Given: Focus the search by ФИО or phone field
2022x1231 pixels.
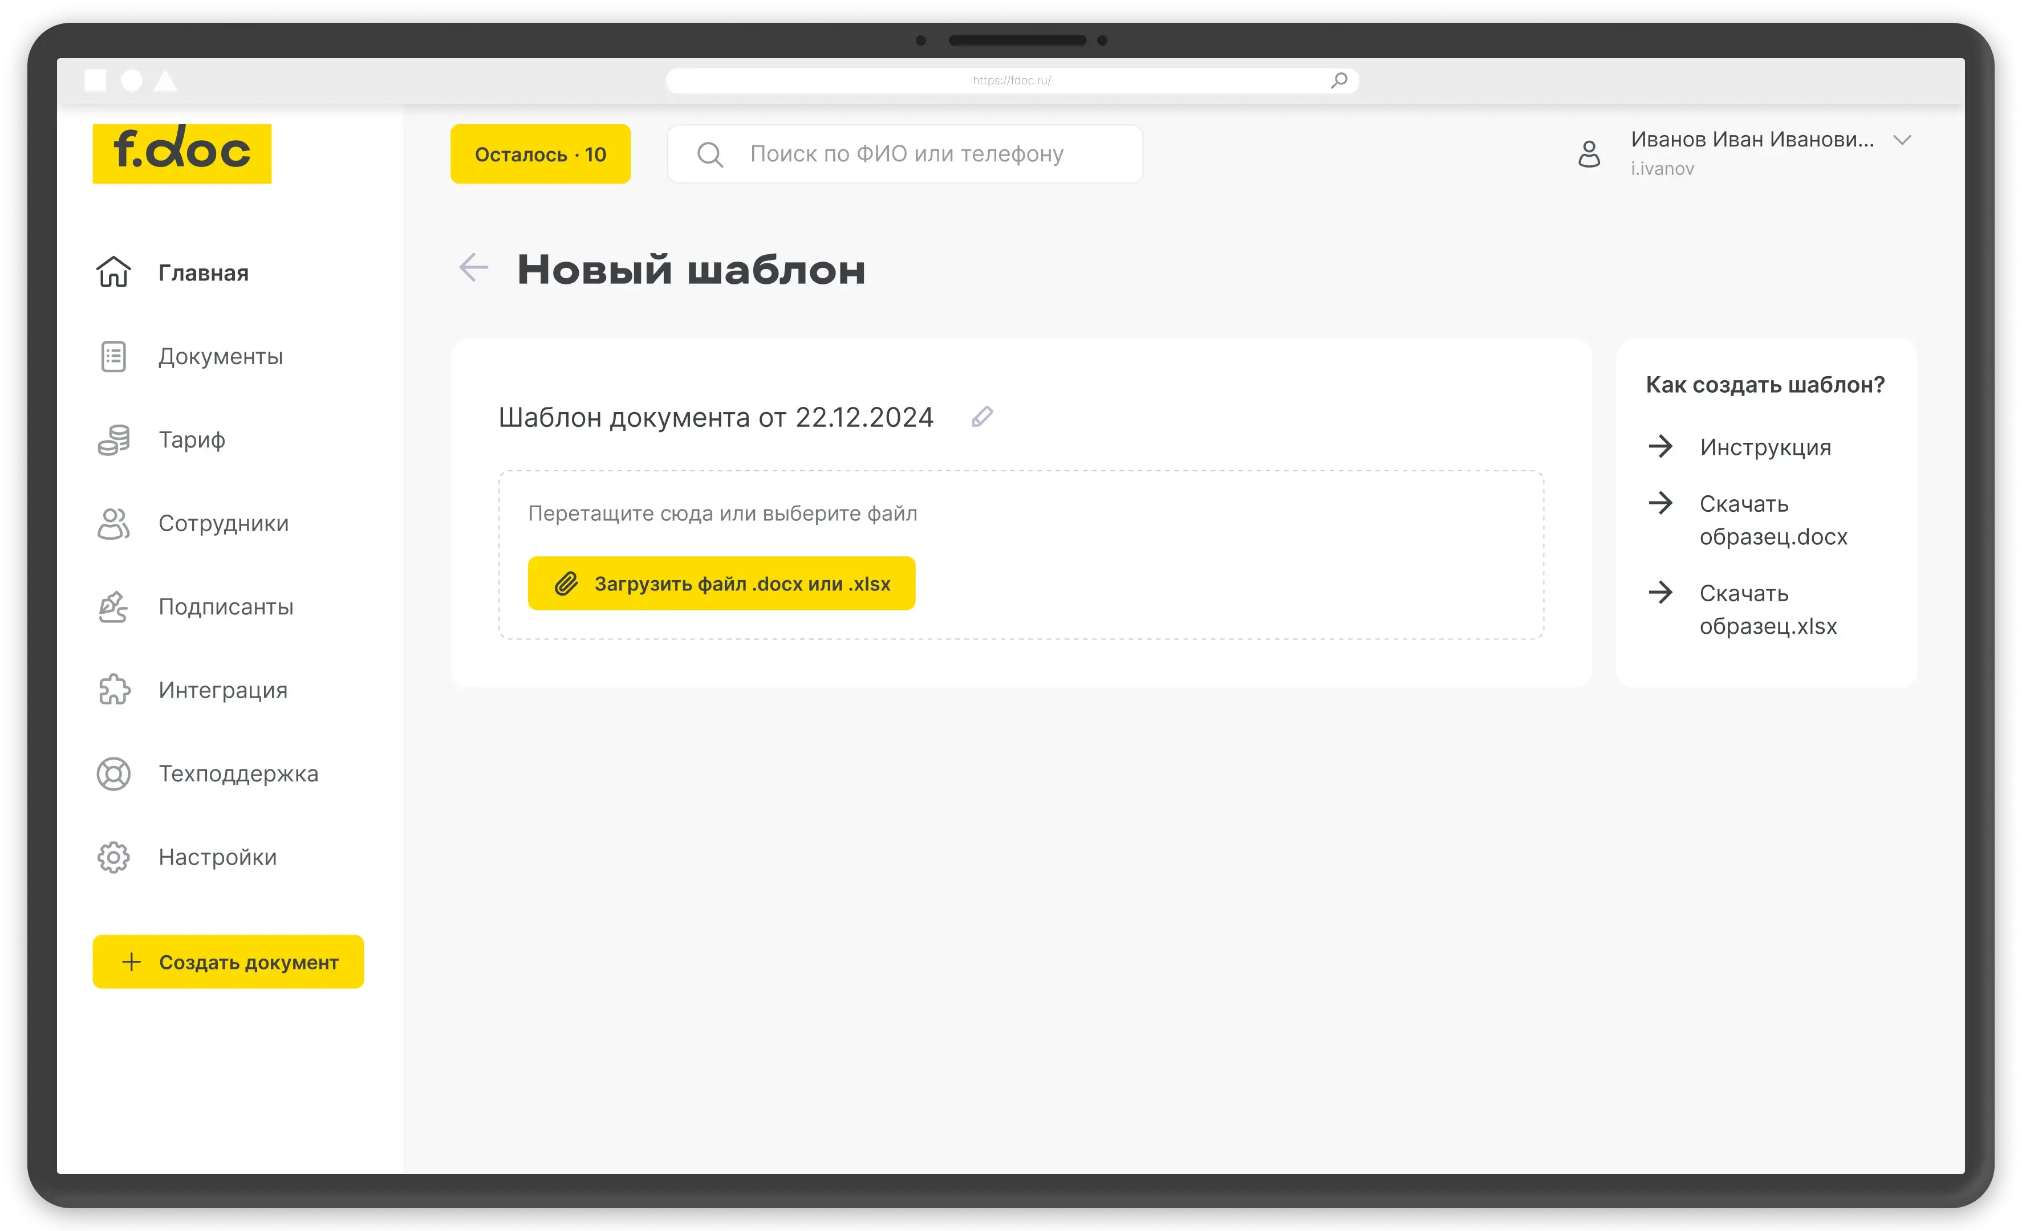Looking at the screenshot, I should coord(906,154).
